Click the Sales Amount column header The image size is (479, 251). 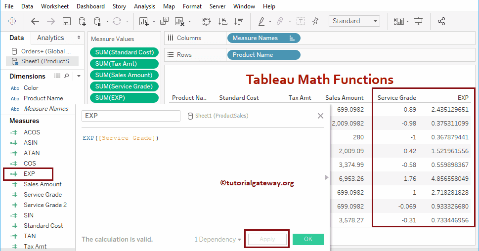pos(344,98)
